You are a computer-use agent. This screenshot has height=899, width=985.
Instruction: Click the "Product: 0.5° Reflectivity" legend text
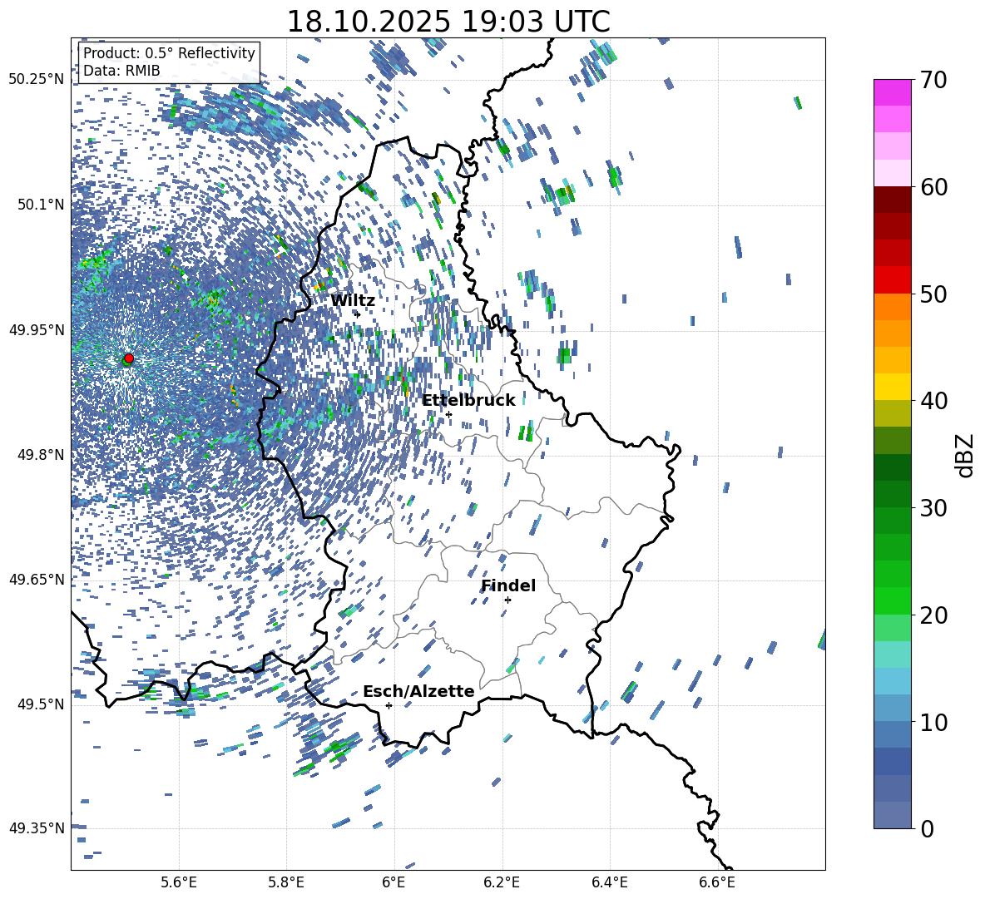click(x=169, y=52)
